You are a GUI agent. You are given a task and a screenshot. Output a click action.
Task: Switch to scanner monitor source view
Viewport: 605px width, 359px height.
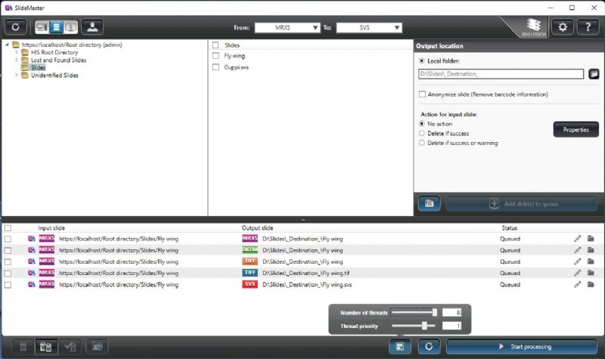point(70,27)
